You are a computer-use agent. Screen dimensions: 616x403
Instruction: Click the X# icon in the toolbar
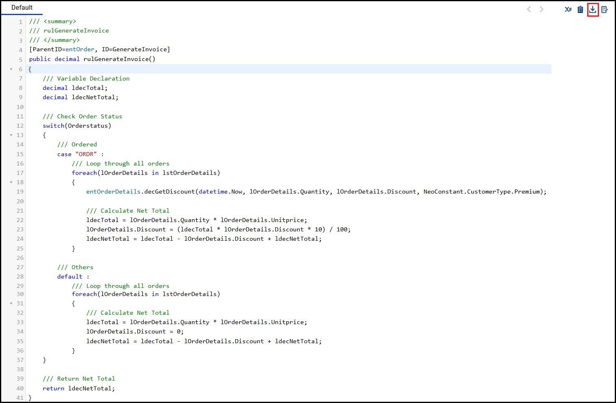tap(568, 9)
